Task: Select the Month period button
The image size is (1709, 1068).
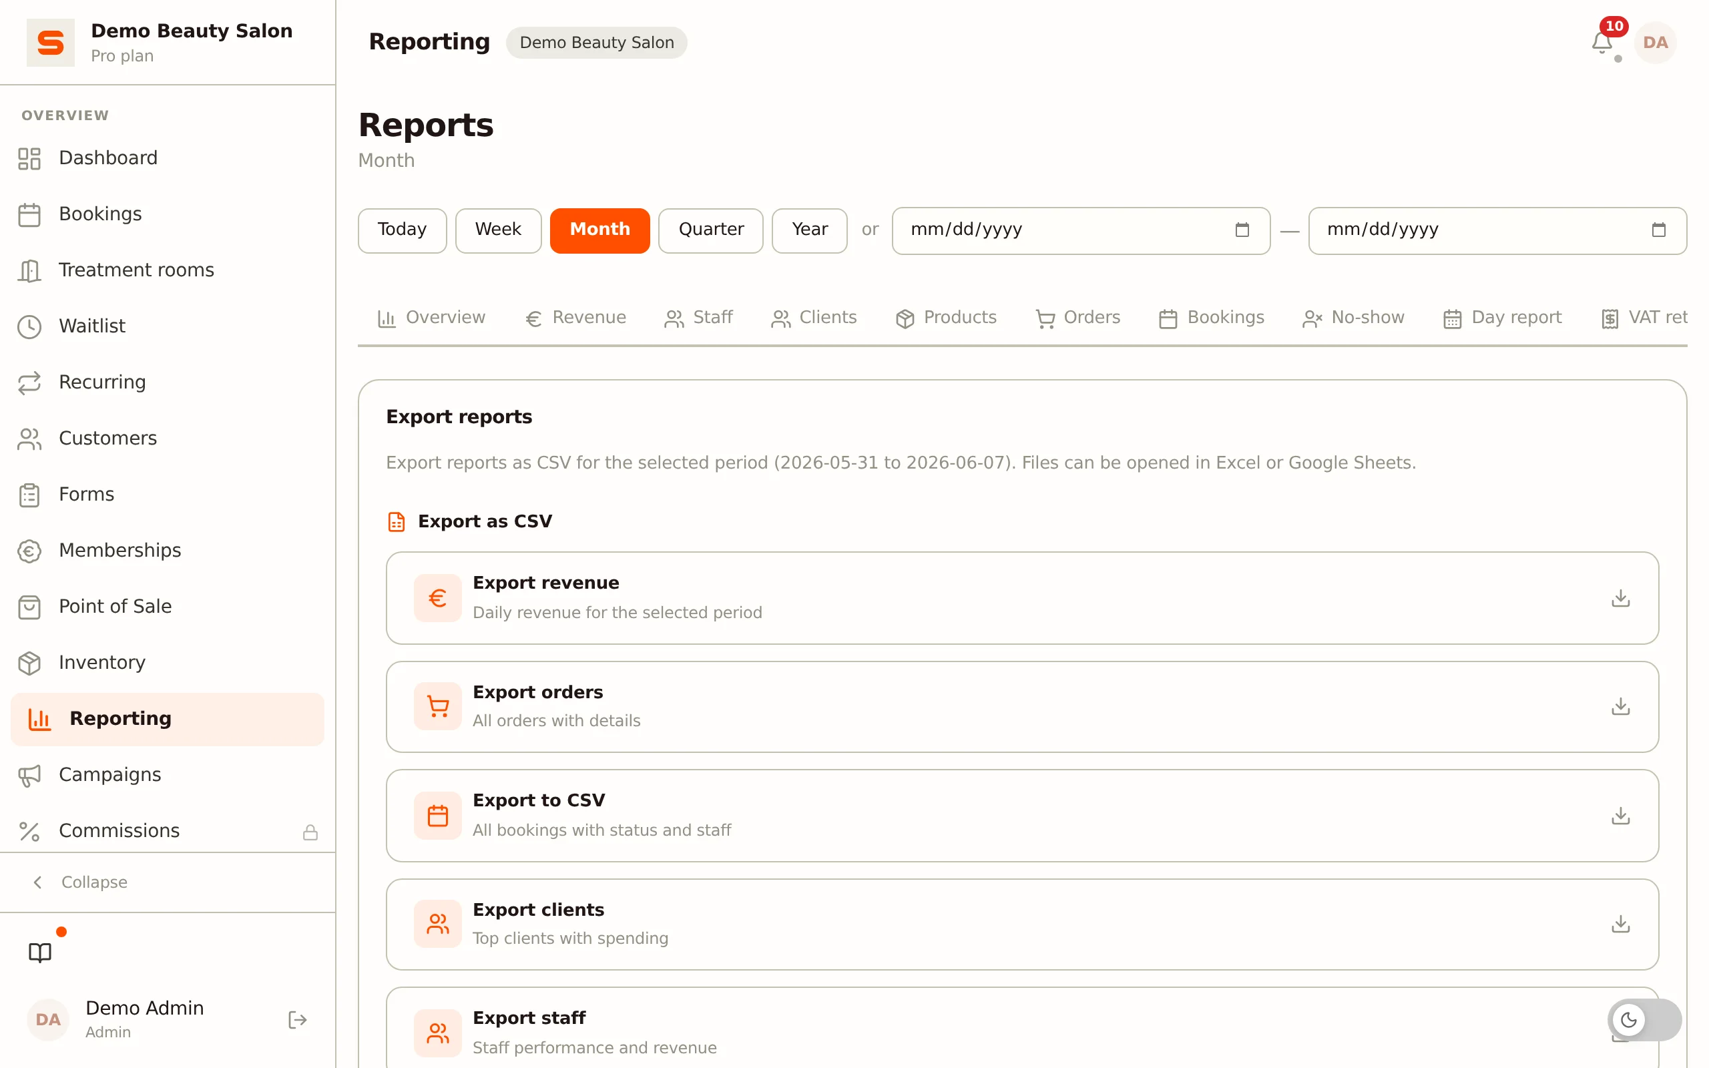Action: point(599,230)
